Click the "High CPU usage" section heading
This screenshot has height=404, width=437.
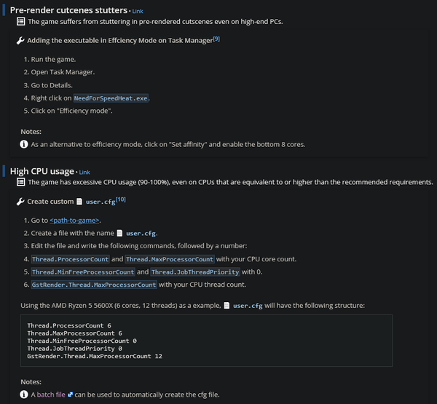pyautogui.click(x=42, y=171)
